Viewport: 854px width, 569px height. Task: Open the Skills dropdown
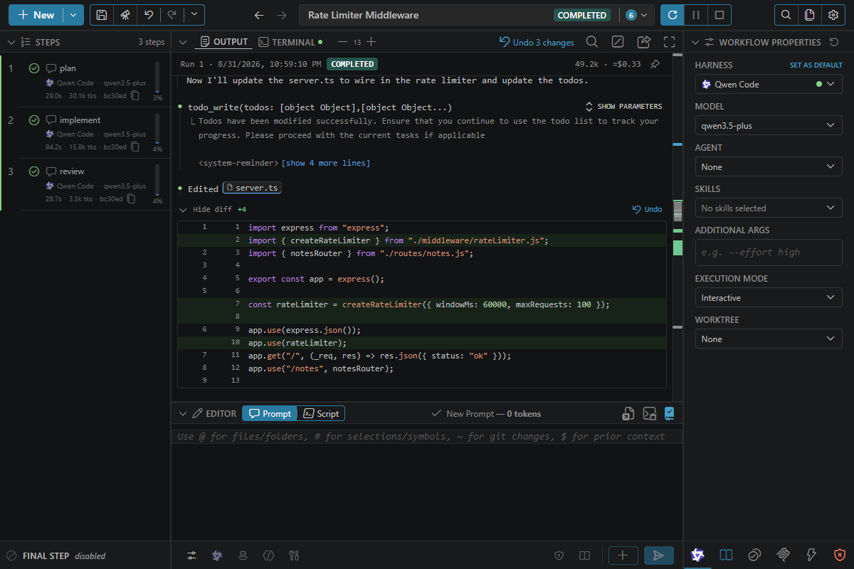(769, 208)
